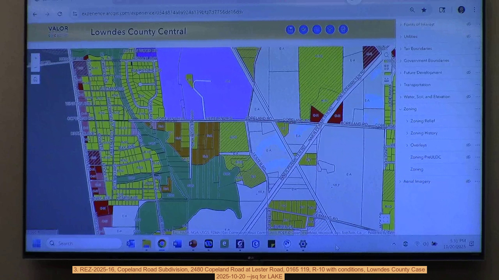This screenshot has height=280, width=499.
Task: Open options menu for Transportation layer
Action: click(478, 84)
